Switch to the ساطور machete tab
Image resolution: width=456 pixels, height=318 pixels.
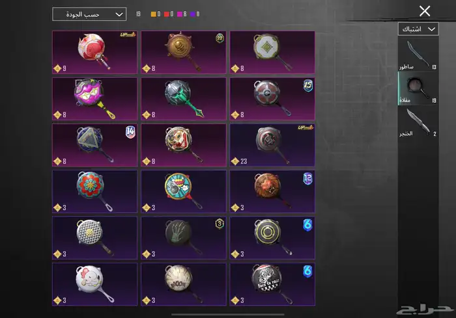point(418,55)
